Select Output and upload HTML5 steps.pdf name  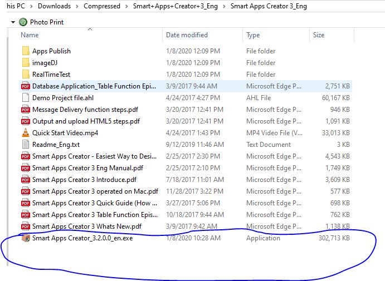pos(86,121)
